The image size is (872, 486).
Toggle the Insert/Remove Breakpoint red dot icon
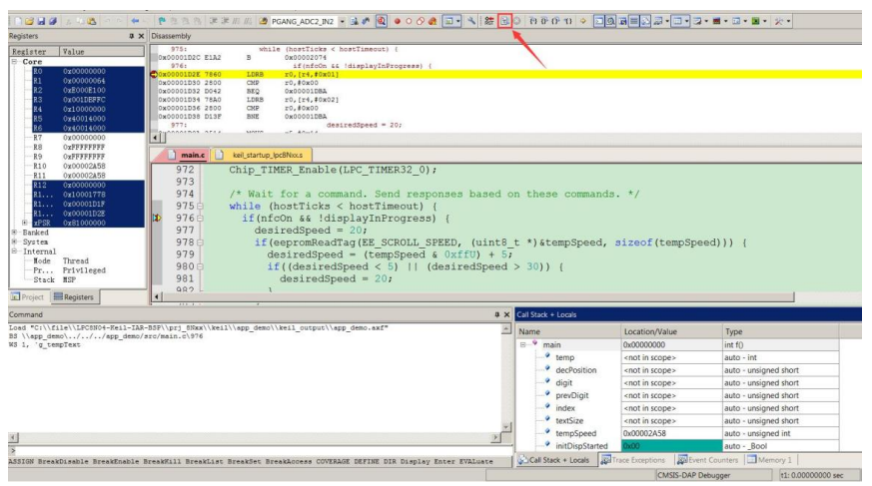coord(398,21)
